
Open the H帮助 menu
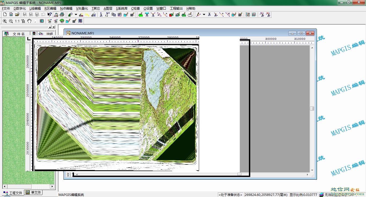[x=191, y=9]
